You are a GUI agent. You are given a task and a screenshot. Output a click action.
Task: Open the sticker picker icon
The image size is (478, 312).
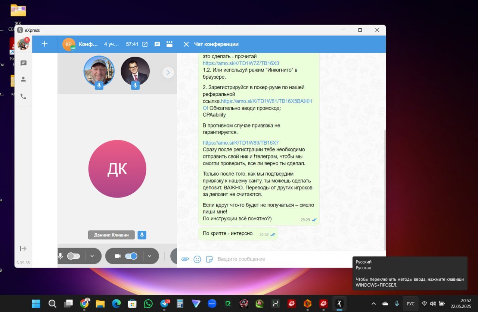click(x=209, y=259)
